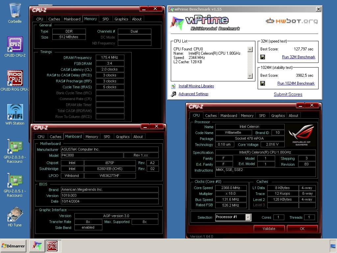The width and height of the screenshot is (337, 253).
Task: Click the Core Voltage 2.016 V value
Action: 272,144
